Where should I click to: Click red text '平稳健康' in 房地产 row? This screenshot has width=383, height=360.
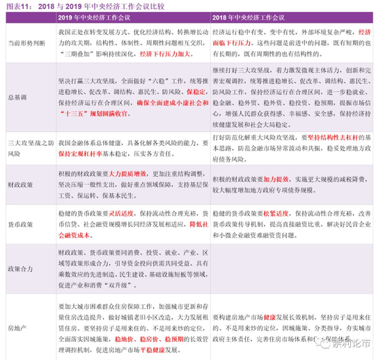coord(153,350)
